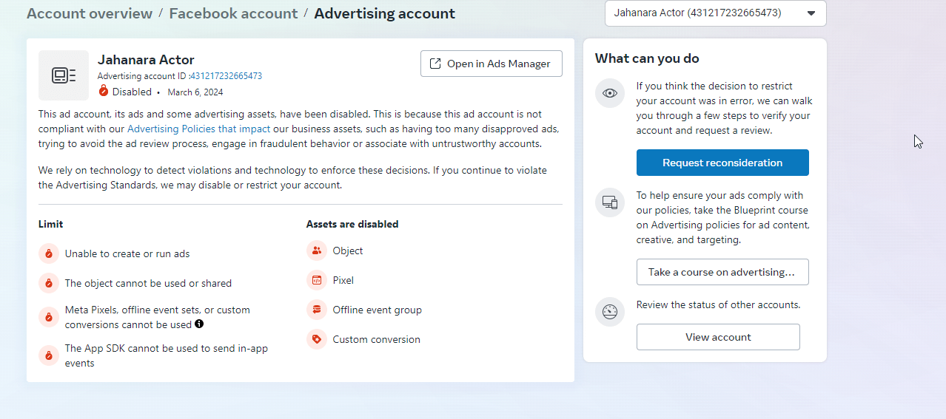Click the Object asset label

[x=348, y=251]
